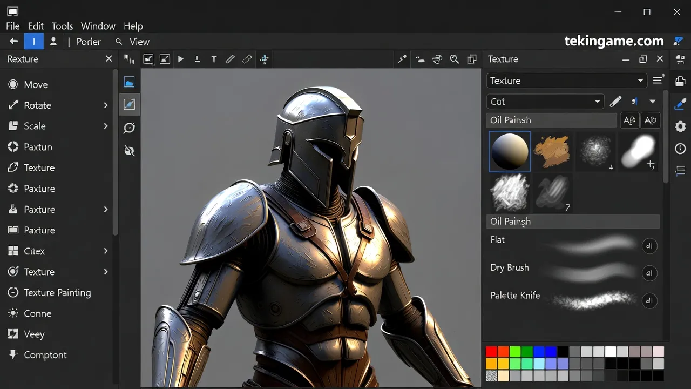This screenshot has width=691, height=389.
Task: Toggle the round button beside Dry Brush
Action: coord(649,273)
